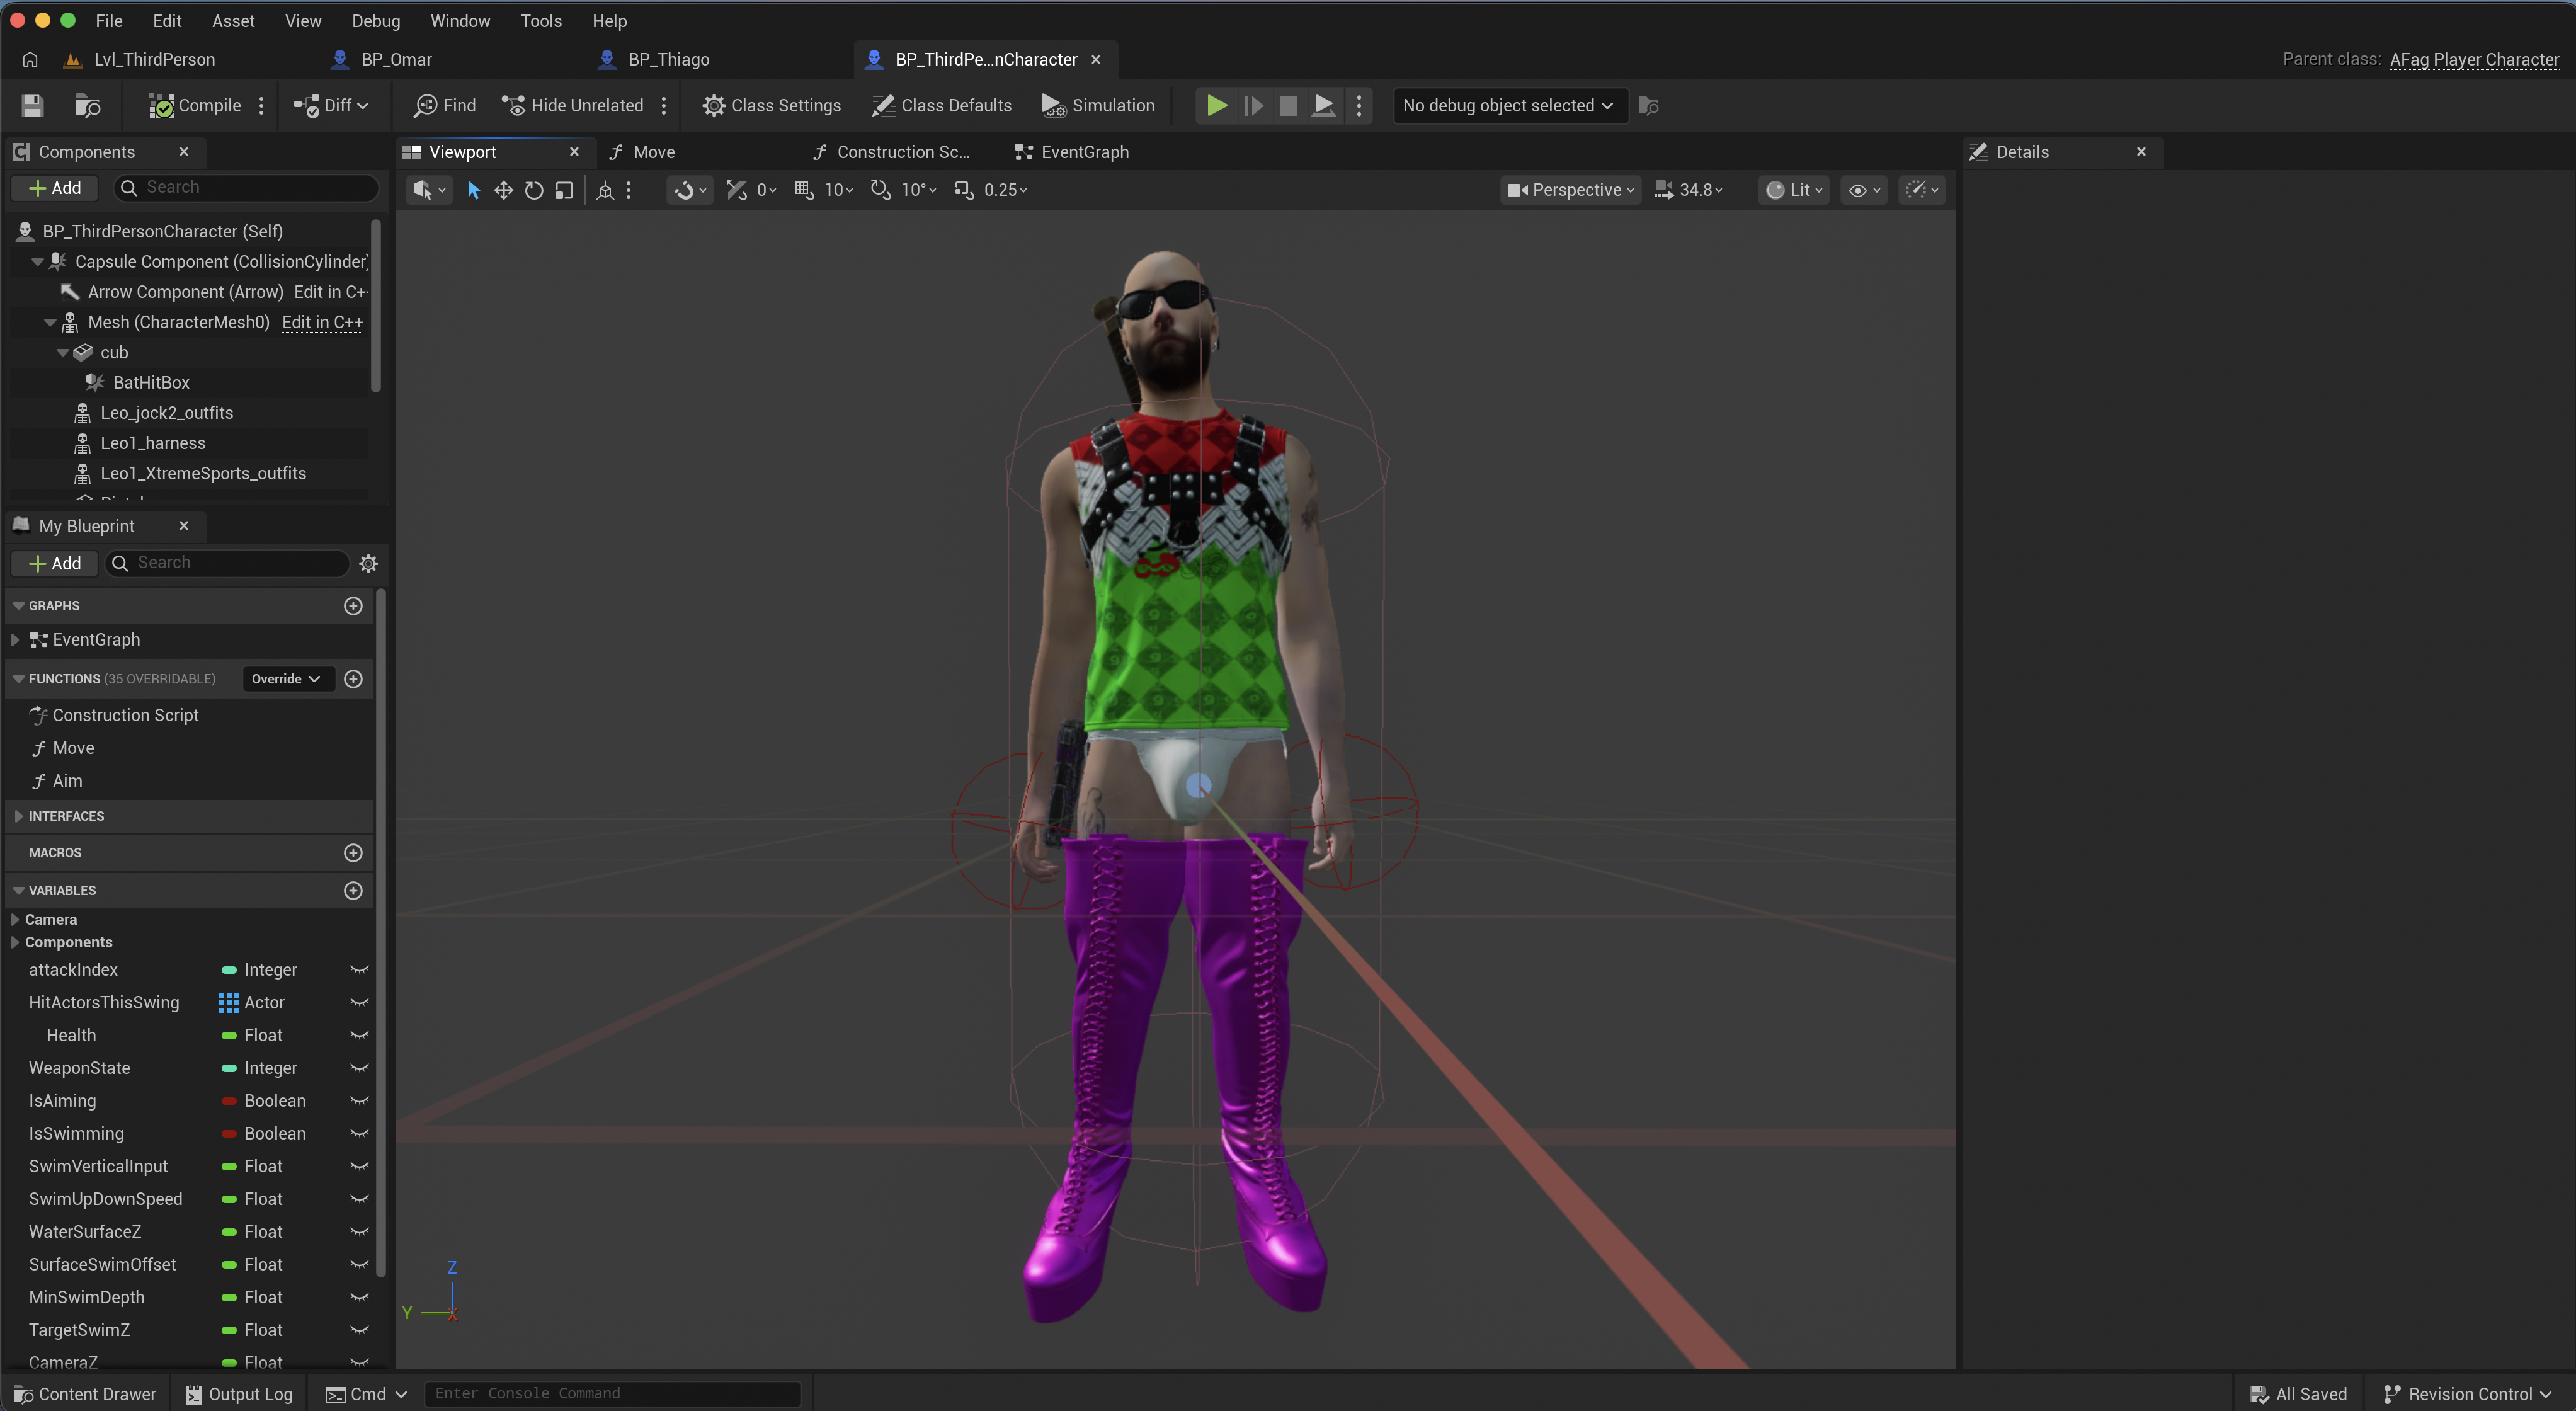
Task: Switch to the EventGraph tab
Action: pos(1071,152)
